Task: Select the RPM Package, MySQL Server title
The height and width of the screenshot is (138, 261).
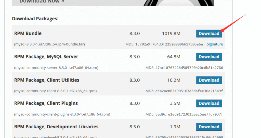Action: (46, 57)
